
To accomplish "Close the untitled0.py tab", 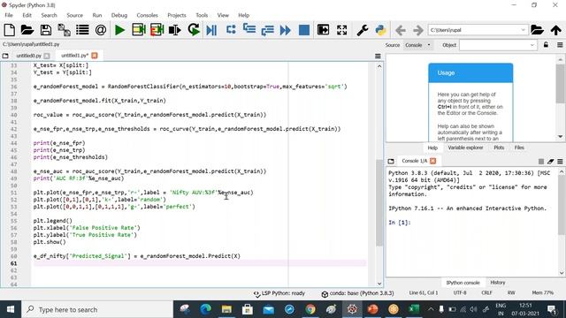I will [47, 56].
